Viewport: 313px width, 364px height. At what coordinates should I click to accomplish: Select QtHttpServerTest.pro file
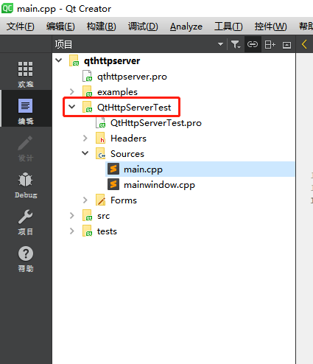point(156,123)
